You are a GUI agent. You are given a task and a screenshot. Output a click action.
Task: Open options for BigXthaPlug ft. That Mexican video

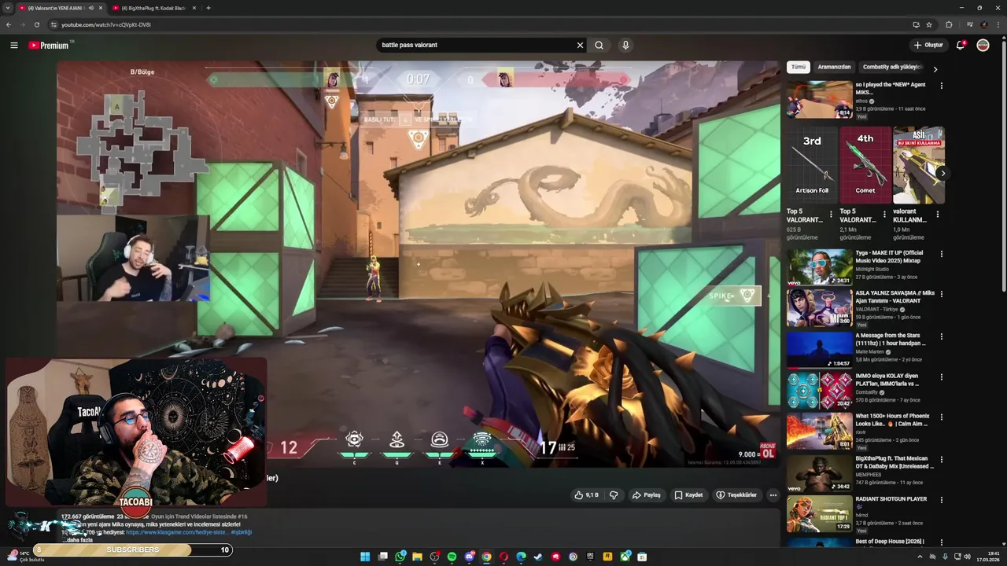[x=942, y=460]
